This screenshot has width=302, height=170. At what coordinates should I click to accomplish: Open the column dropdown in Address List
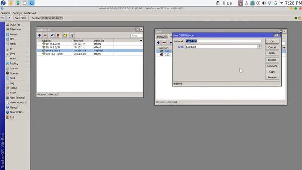141,41
